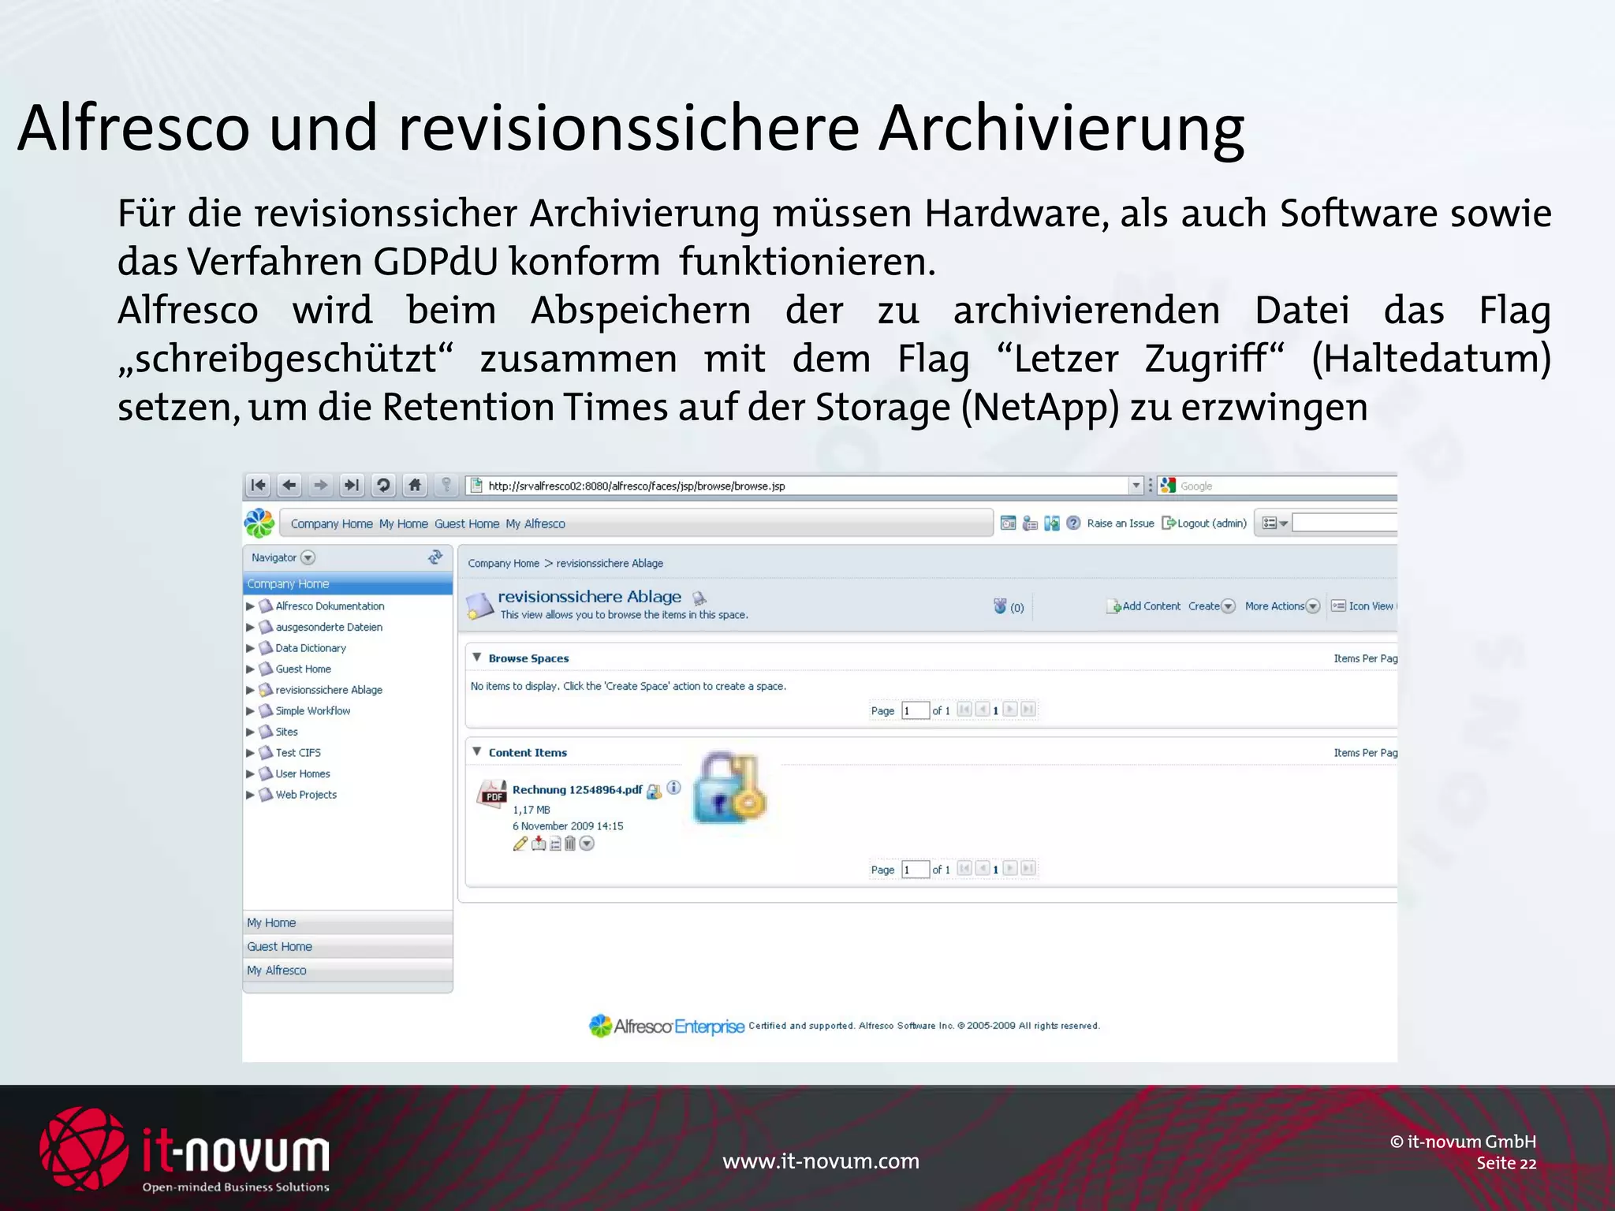The width and height of the screenshot is (1615, 1211).
Task: Open help via the question mark icon
Action: pyautogui.click(x=1073, y=524)
